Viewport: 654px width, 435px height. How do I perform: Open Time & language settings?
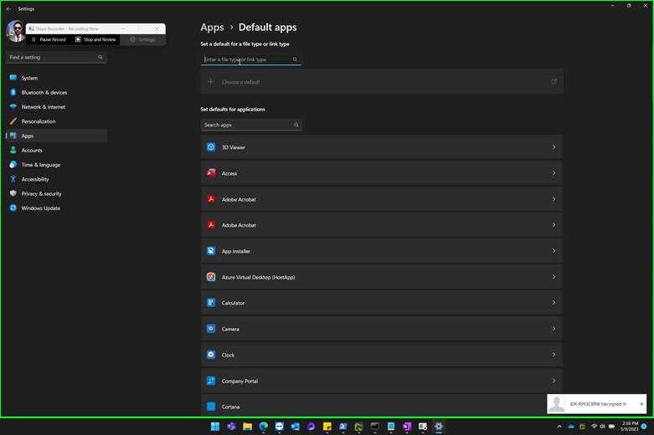[x=56, y=165]
